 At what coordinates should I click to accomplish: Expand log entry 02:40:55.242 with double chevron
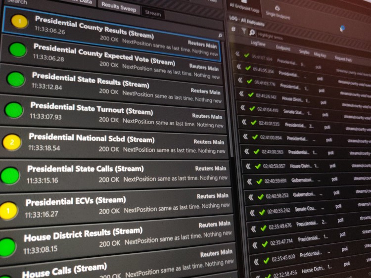coord(252,213)
